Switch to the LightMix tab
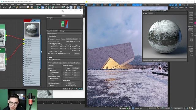This screenshot has width=196, height=110. (191, 8)
